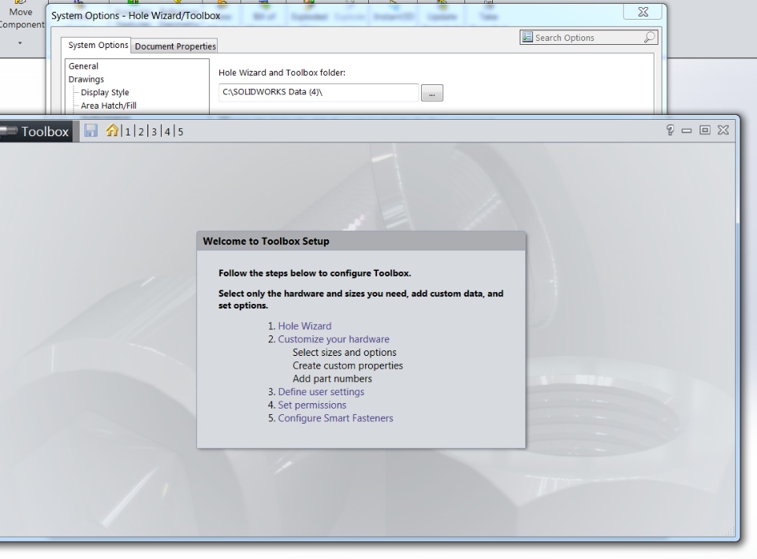The height and width of the screenshot is (559, 757).
Task: Go to Toolbox Setup home page
Action: click(112, 131)
